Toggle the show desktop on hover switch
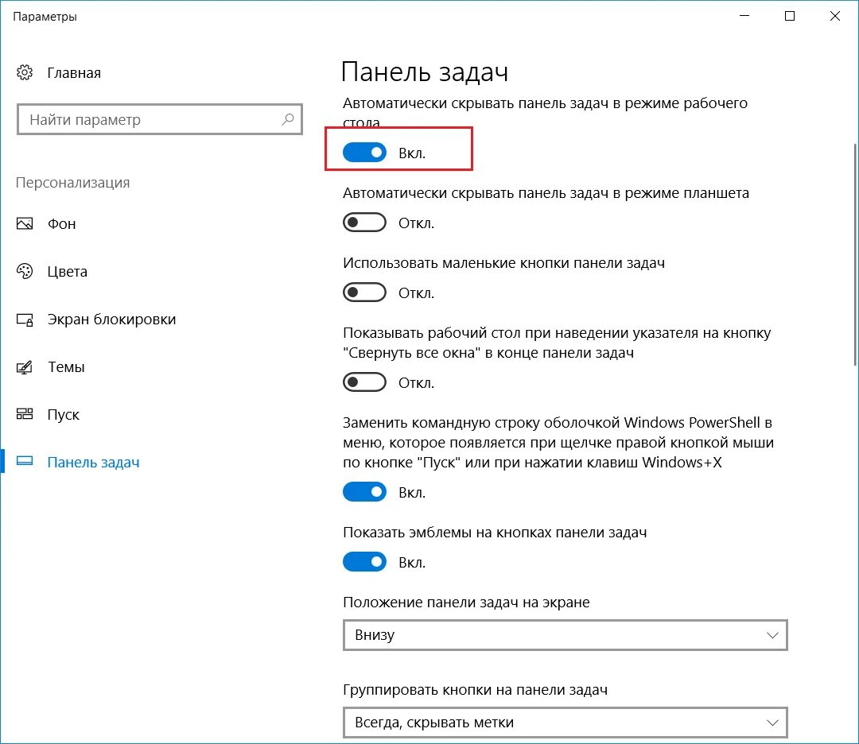Screen dimensions: 859x744 (x=364, y=382)
